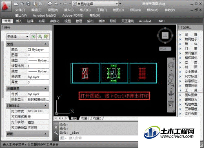Select the Zoom extents tool
The width and height of the screenshot is (204, 148).
click(171, 83)
